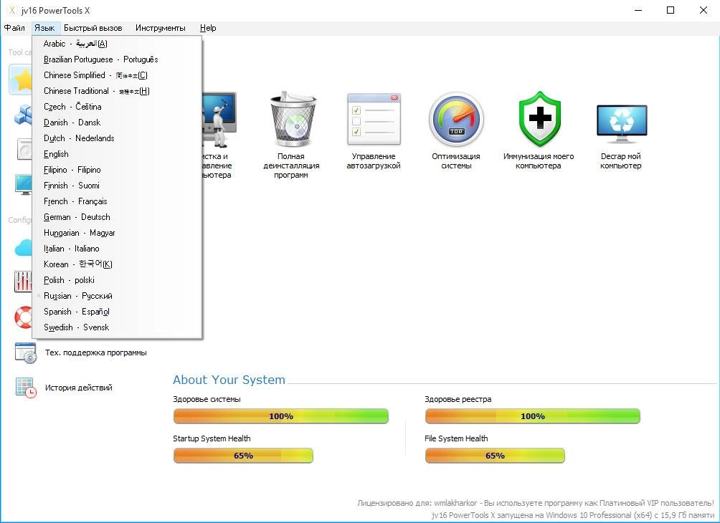Image resolution: width=720 pixels, height=523 pixels.
Task: Click Здоровье реестра 100% progress bar
Action: point(532,416)
